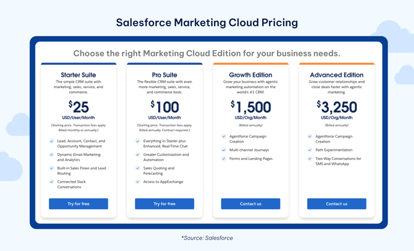Click the $1,500 price
Screen dimensions: 414x251
point(251,107)
